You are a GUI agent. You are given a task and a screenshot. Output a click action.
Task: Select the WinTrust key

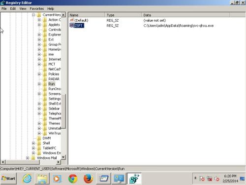coord(55,133)
